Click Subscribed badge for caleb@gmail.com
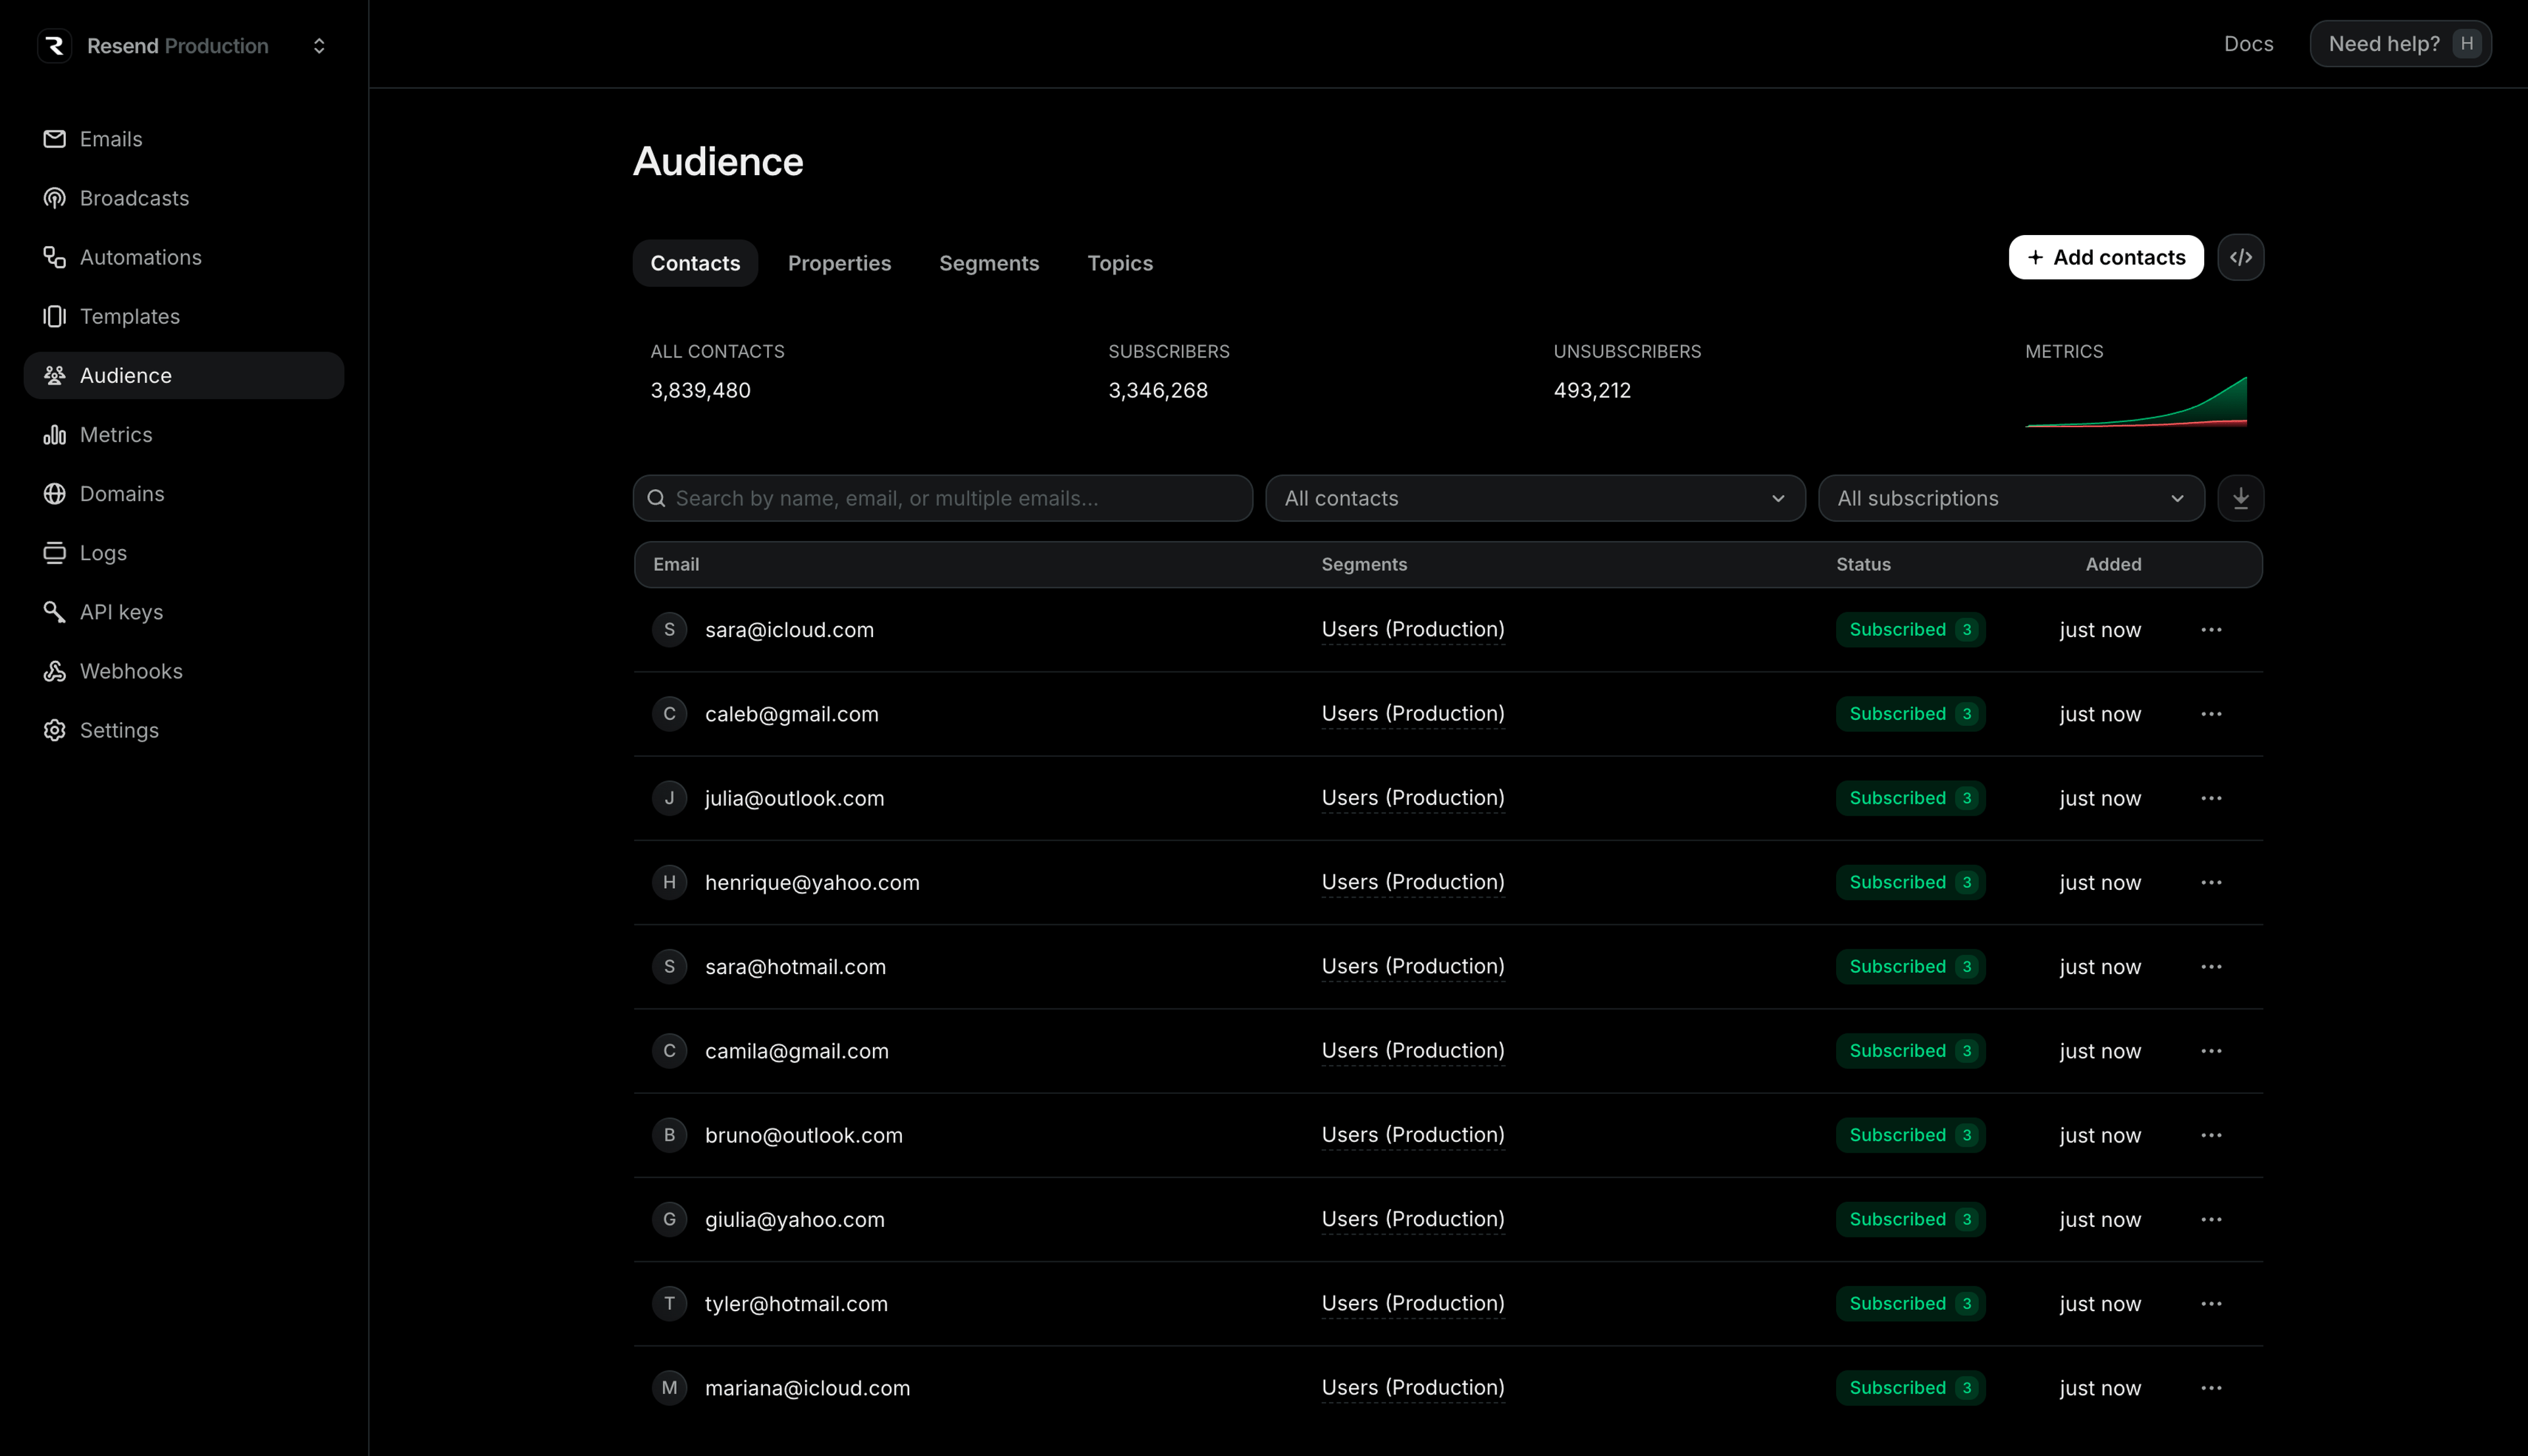2528x1456 pixels. [x=1910, y=714]
